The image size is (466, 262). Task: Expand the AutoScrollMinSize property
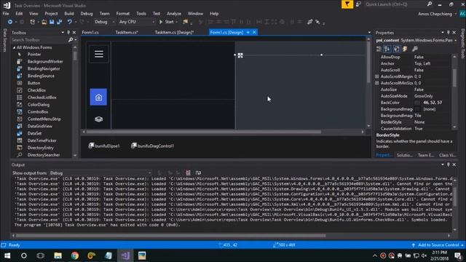[x=377, y=83]
